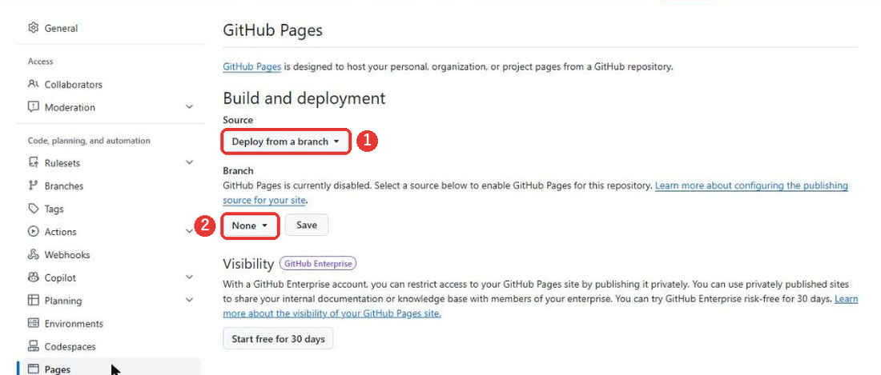Click the General gear icon
The image size is (881, 375).
tap(33, 28)
